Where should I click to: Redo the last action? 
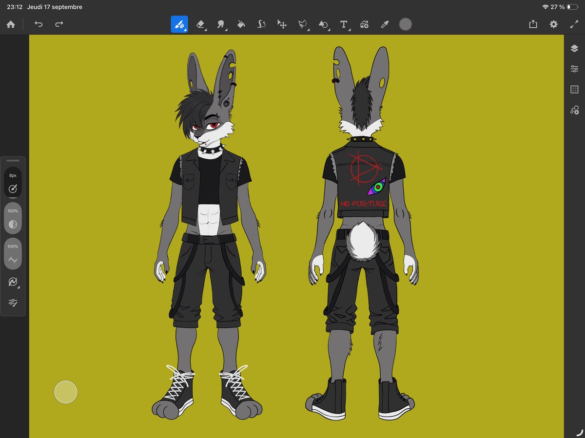point(59,24)
